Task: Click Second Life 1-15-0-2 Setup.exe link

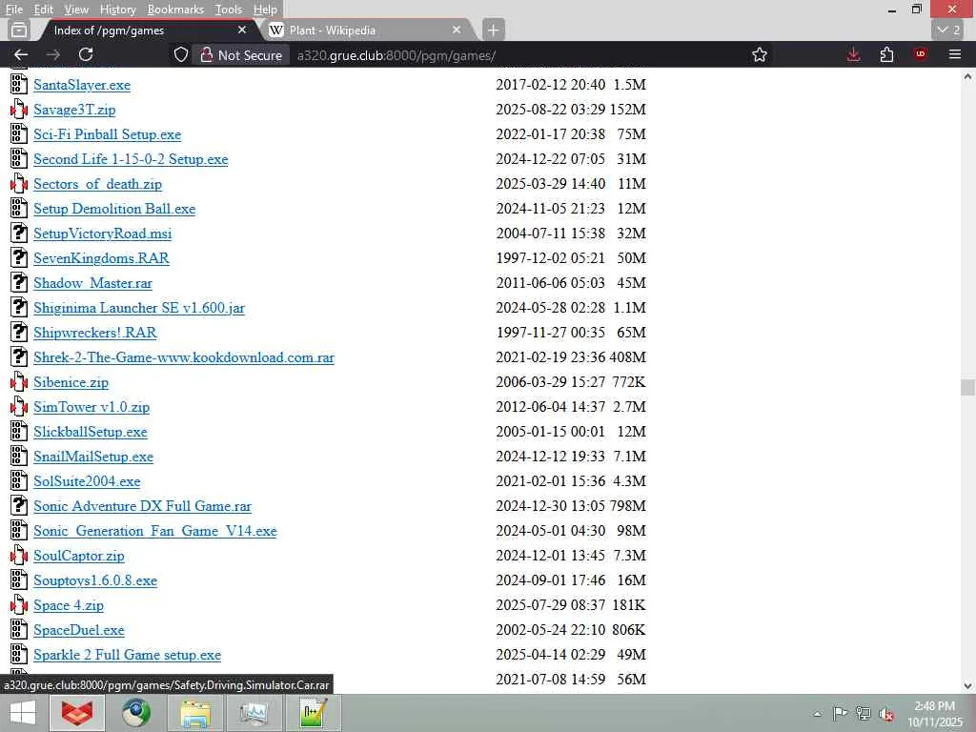Action: (131, 159)
